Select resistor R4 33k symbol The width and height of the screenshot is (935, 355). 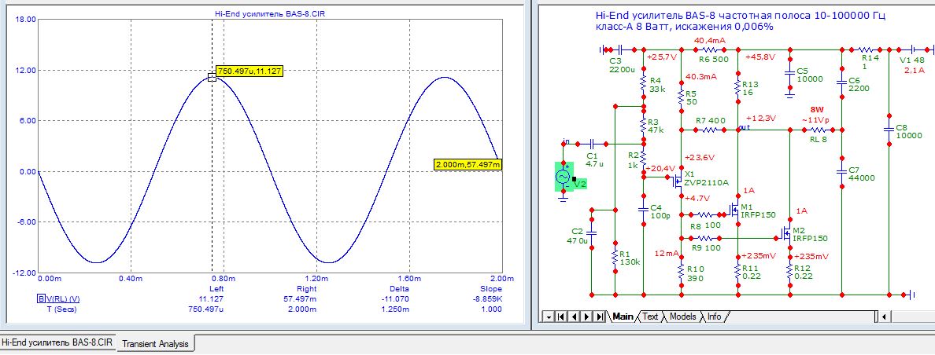coord(644,82)
